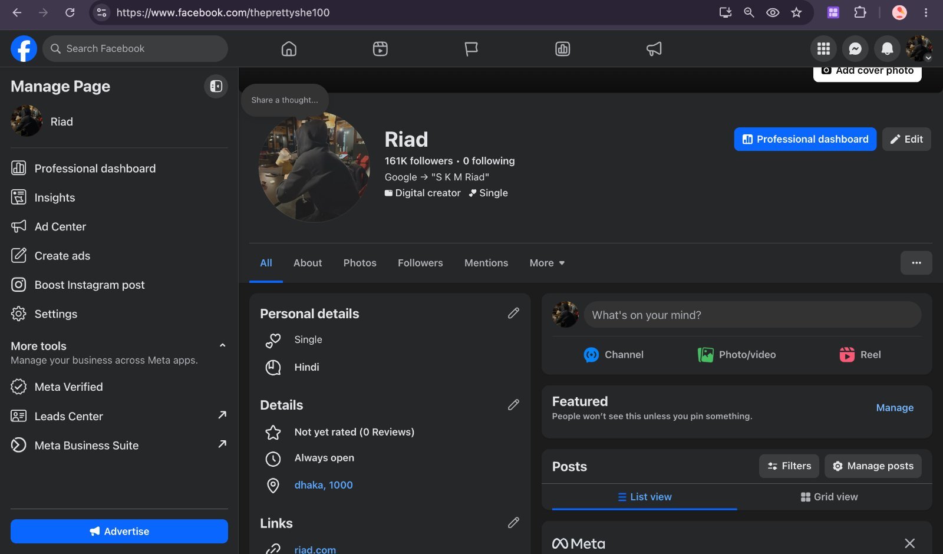Open the Followers tab

[x=420, y=263]
